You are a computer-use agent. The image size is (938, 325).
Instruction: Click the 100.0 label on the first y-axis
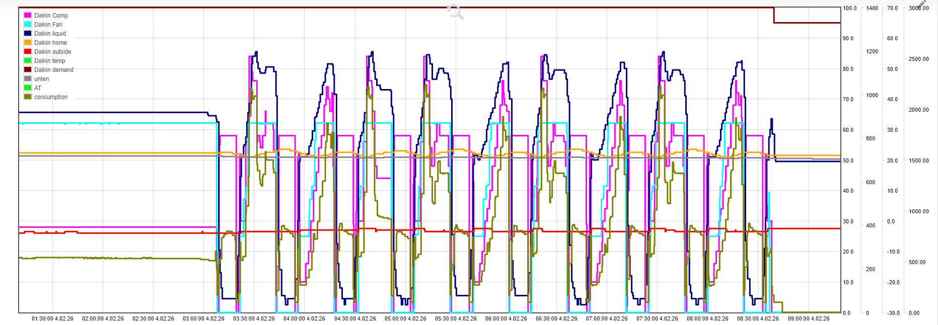tap(849, 8)
